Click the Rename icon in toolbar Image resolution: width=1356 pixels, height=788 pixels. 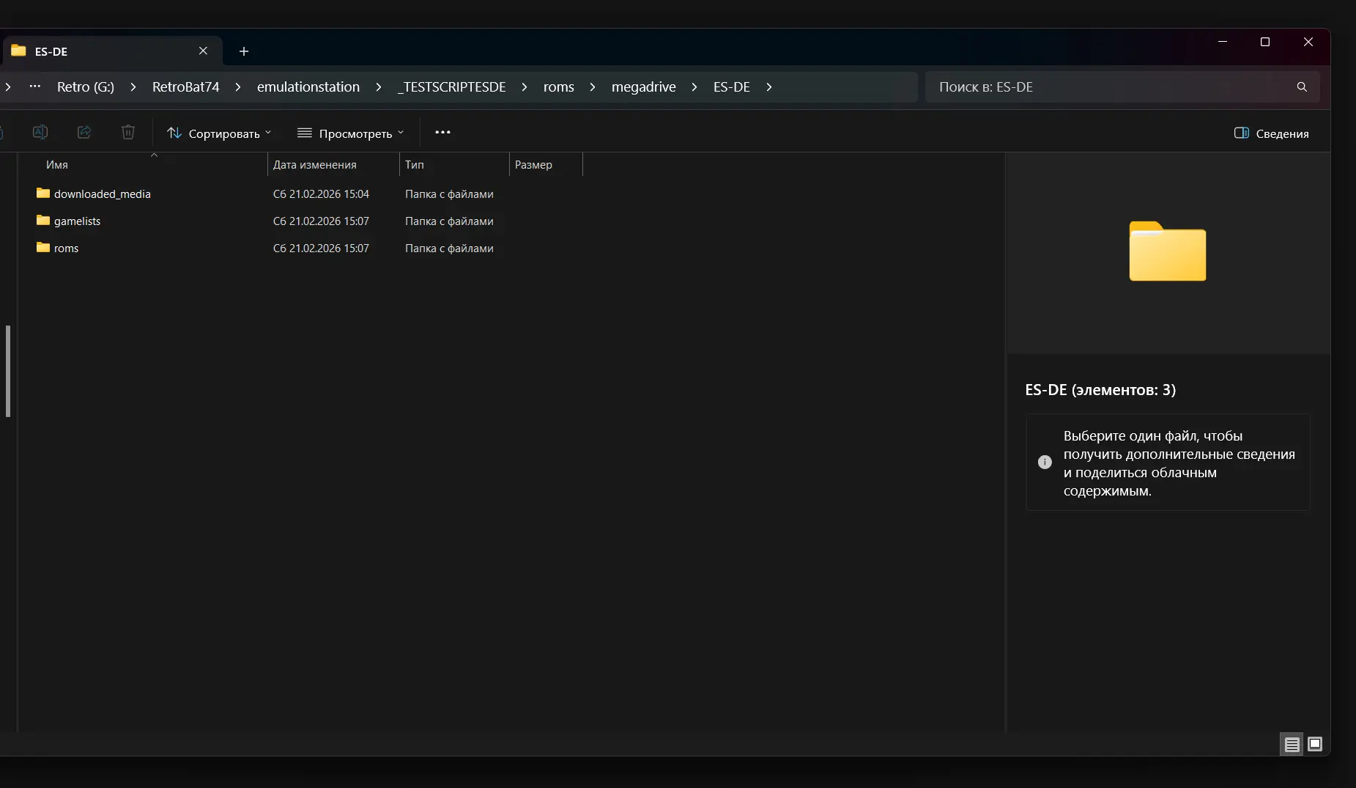tap(40, 133)
